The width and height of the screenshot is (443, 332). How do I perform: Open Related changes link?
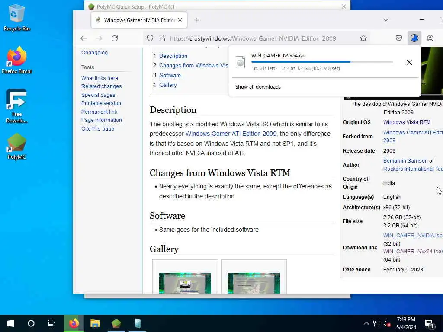101,86
